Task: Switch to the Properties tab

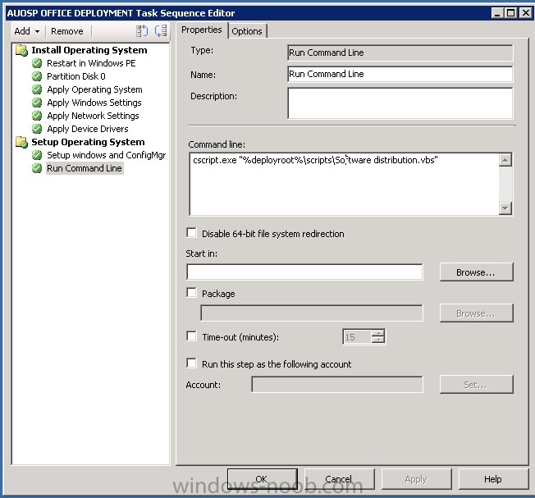Action: [201, 30]
